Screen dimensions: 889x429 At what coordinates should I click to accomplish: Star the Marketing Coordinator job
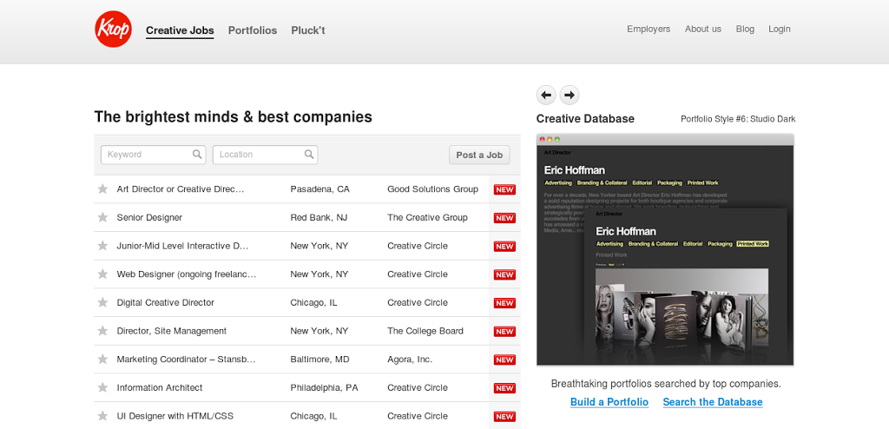pyautogui.click(x=102, y=360)
